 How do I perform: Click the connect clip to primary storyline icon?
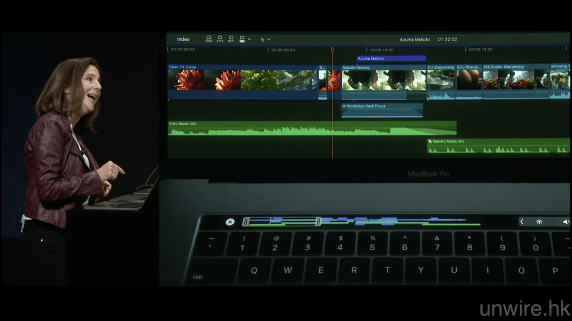[209, 39]
